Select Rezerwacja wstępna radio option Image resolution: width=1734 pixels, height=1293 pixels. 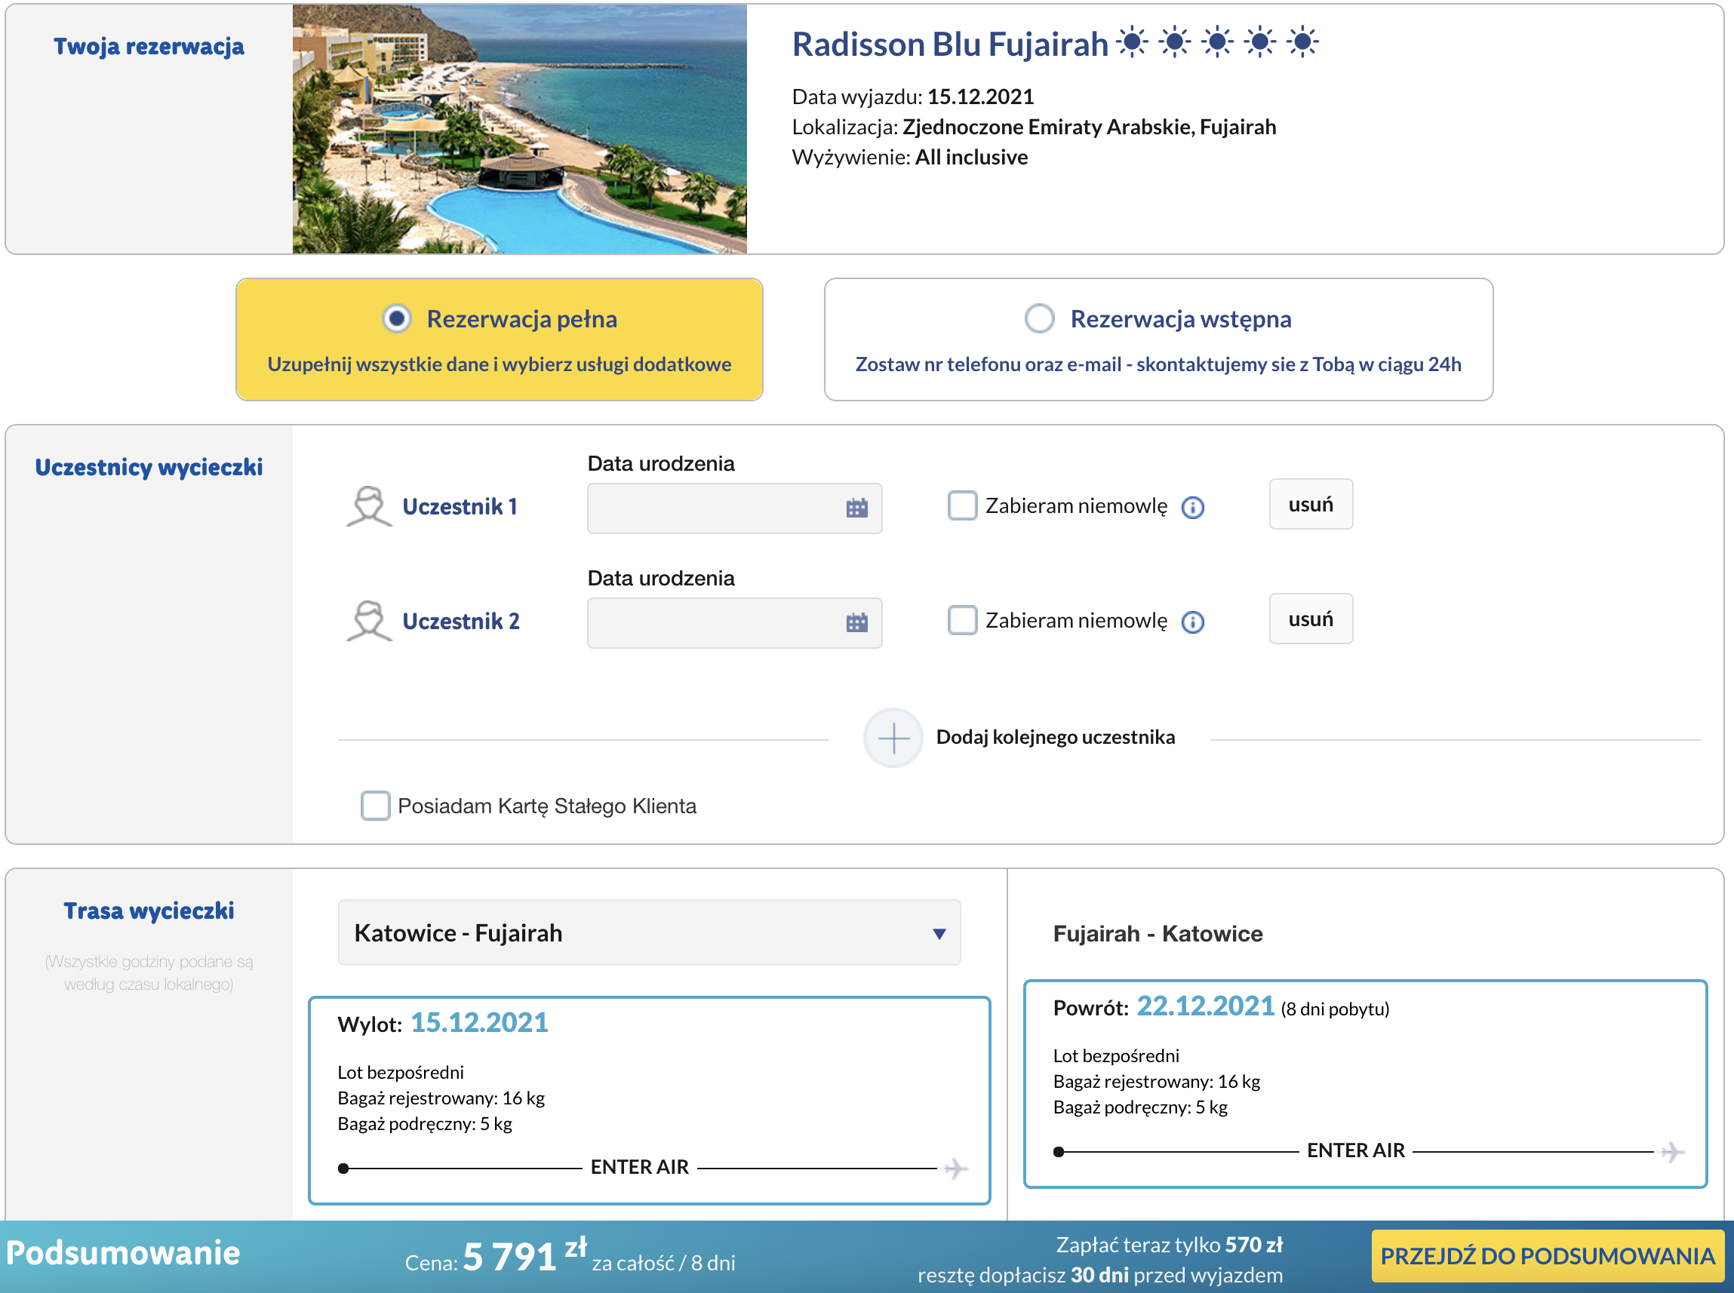pyautogui.click(x=1040, y=318)
